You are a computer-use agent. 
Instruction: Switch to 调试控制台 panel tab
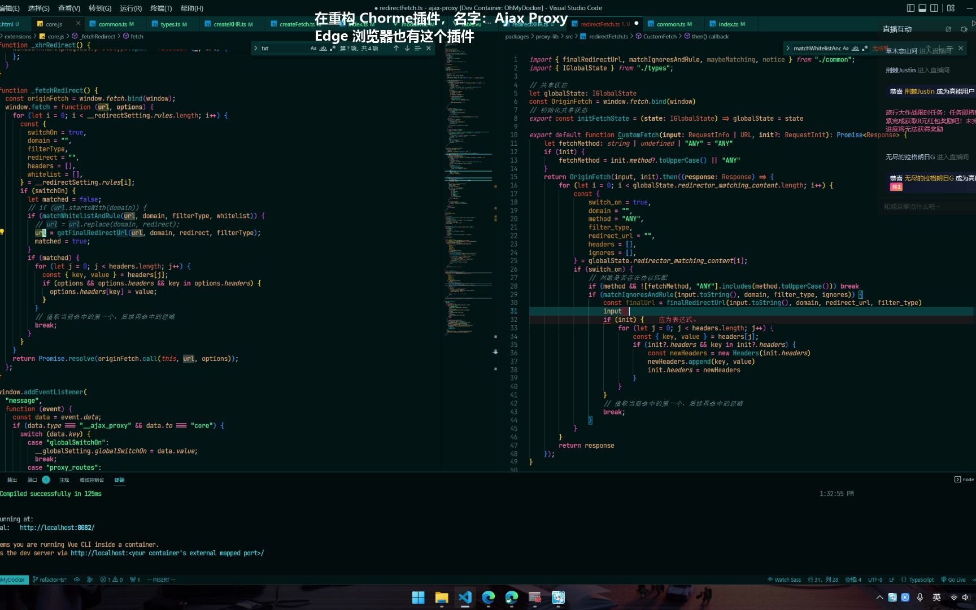point(91,480)
